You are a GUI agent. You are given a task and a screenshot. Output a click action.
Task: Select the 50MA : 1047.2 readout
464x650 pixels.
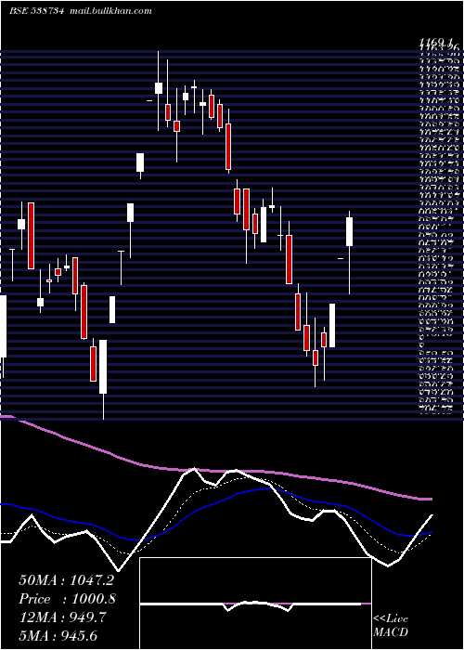click(66, 580)
